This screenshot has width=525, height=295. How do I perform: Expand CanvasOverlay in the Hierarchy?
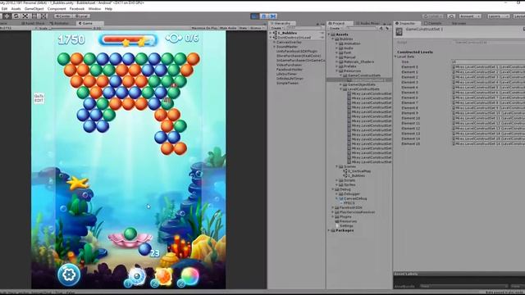274,43
